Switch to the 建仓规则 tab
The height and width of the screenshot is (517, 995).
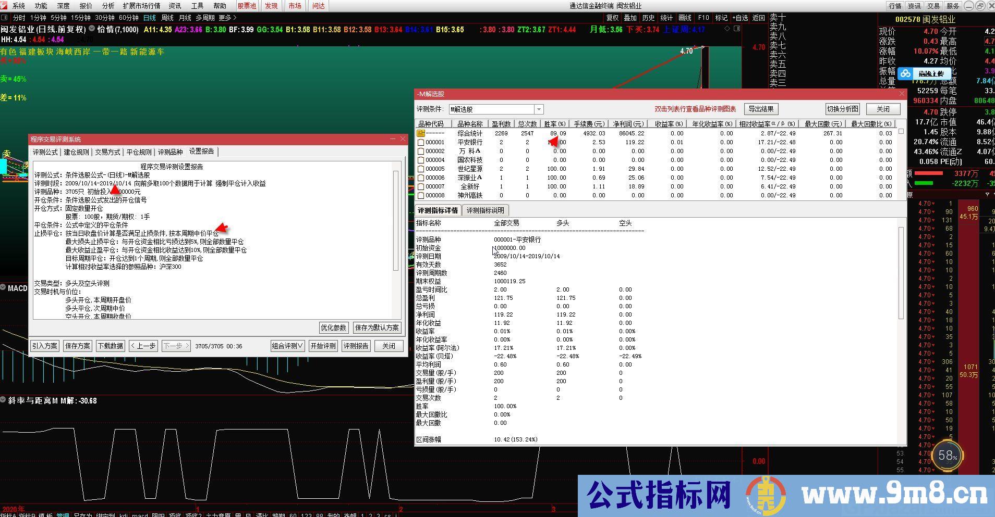point(76,152)
